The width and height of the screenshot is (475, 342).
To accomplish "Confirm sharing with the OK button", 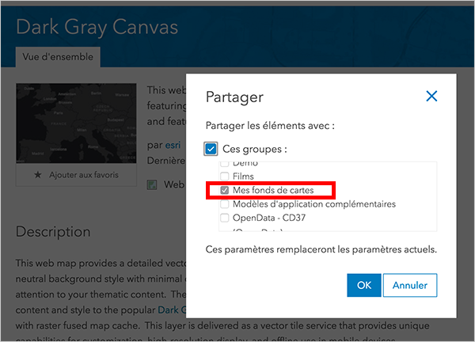I will pos(363,285).
